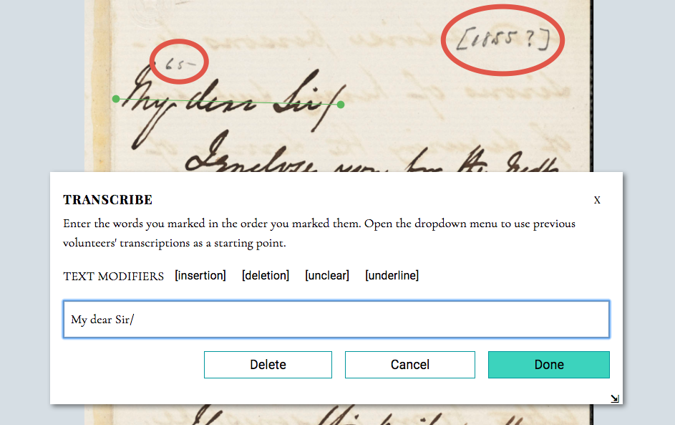Click the TRANSCRIBE dialog title
675x425 pixels.
point(107,200)
